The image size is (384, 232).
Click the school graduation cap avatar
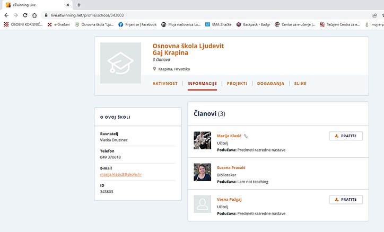tap(120, 63)
